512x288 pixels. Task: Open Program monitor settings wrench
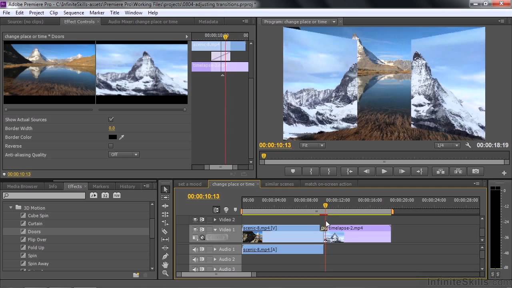468,145
